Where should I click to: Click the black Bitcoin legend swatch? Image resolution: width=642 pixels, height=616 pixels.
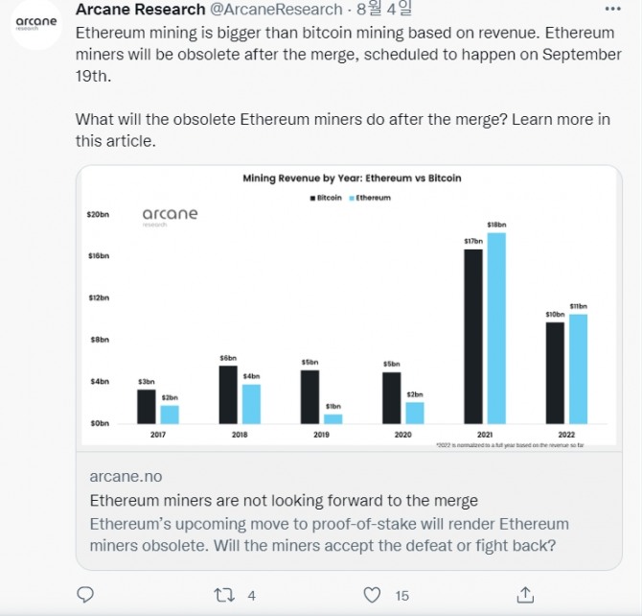click(312, 199)
